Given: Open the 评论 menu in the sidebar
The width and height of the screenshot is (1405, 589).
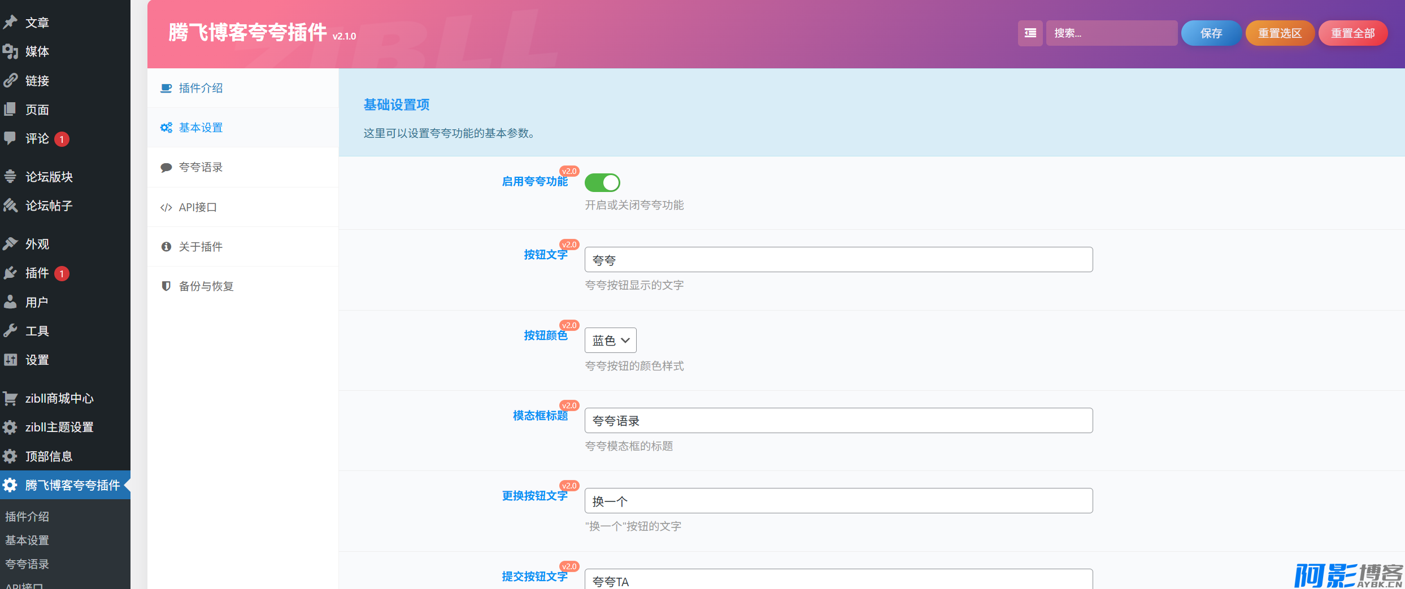Looking at the screenshot, I should point(37,139).
